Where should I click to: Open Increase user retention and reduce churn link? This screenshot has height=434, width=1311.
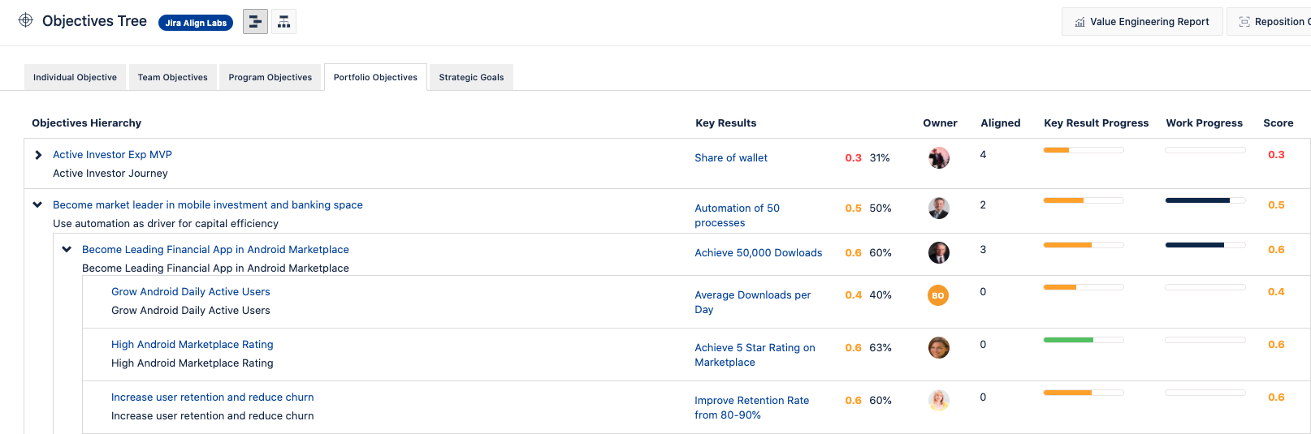click(x=212, y=397)
